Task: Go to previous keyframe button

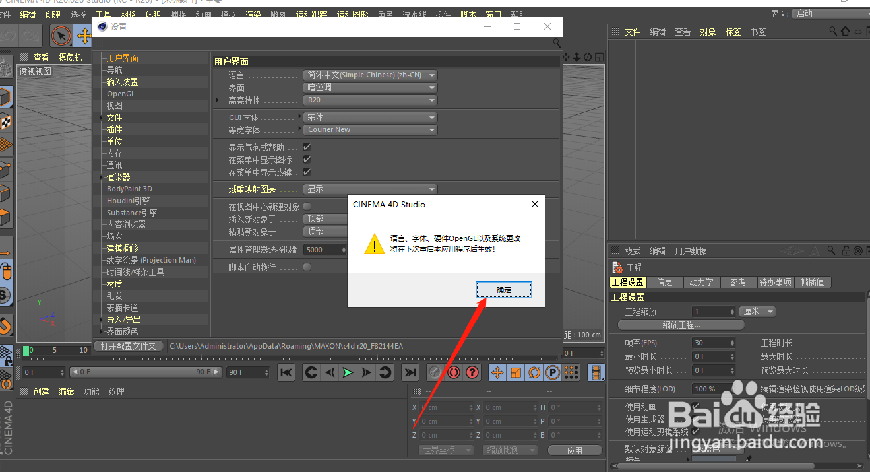Action: pos(311,372)
